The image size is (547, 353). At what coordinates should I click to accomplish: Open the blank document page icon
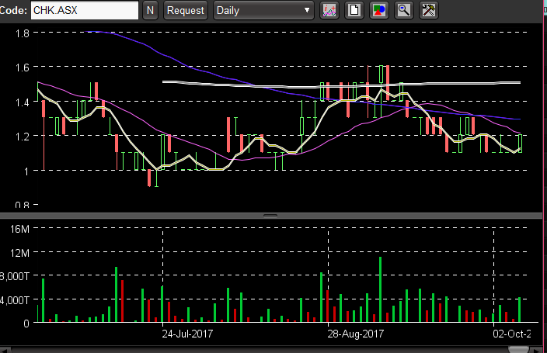tap(354, 10)
